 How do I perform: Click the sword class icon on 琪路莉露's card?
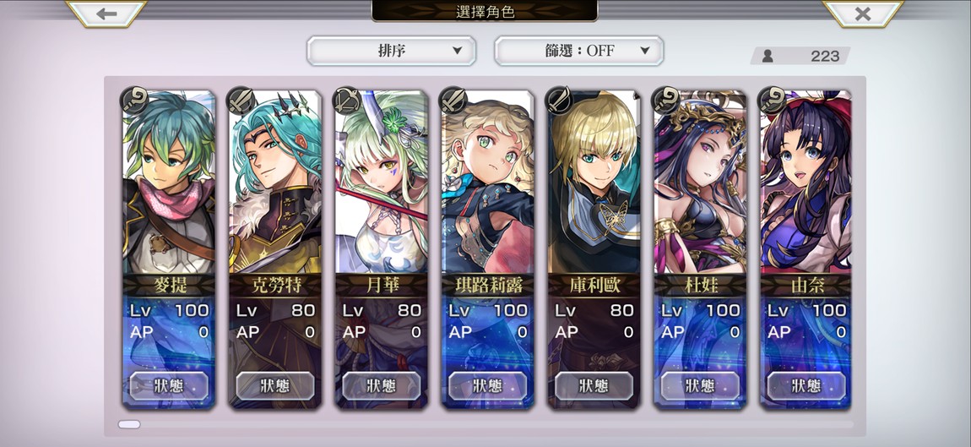coord(453,101)
